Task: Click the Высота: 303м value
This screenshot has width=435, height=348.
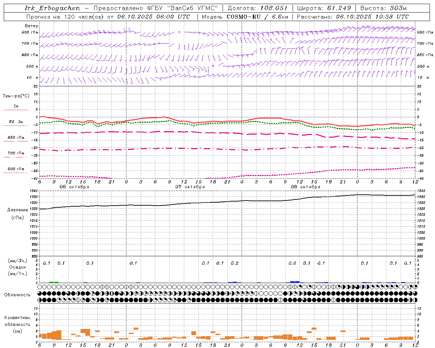Action: coord(383,8)
